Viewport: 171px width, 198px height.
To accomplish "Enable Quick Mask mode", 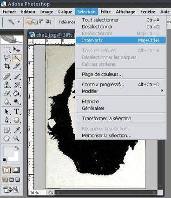I will [x=16, y=170].
